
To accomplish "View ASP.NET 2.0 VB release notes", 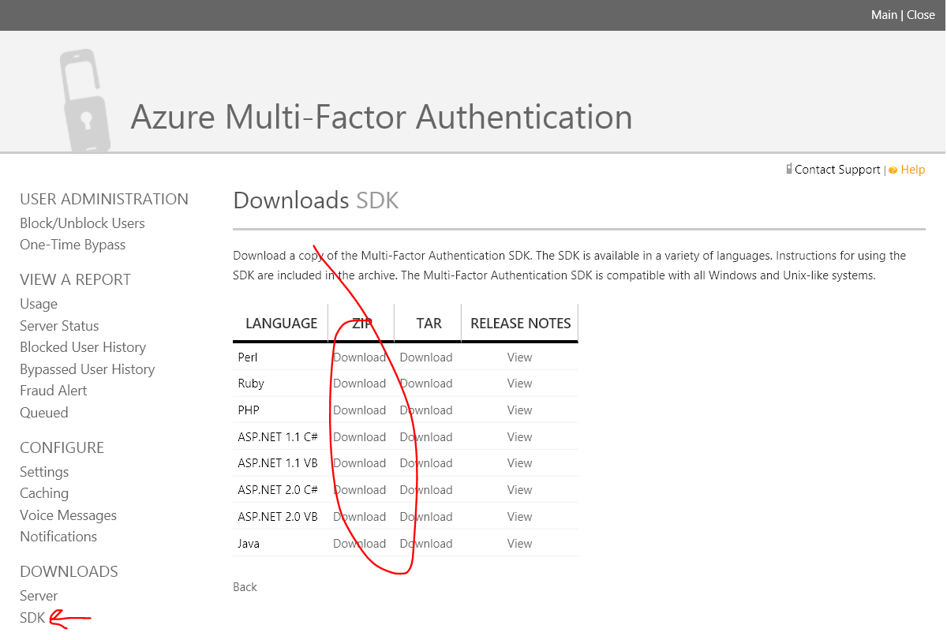I will point(519,517).
